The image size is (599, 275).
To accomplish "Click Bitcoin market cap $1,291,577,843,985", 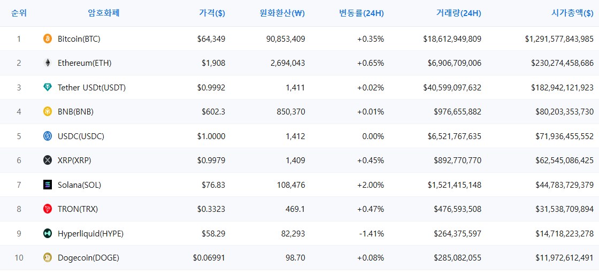I will point(559,39).
